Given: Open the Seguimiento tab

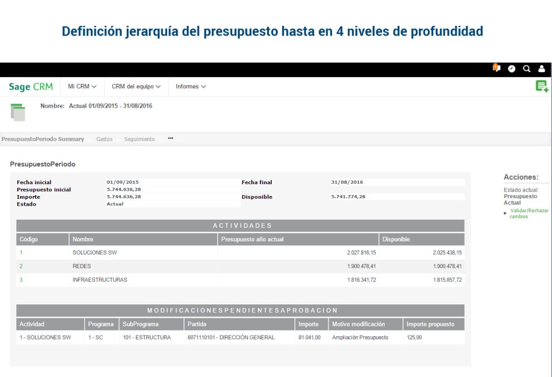Looking at the screenshot, I should point(139,138).
